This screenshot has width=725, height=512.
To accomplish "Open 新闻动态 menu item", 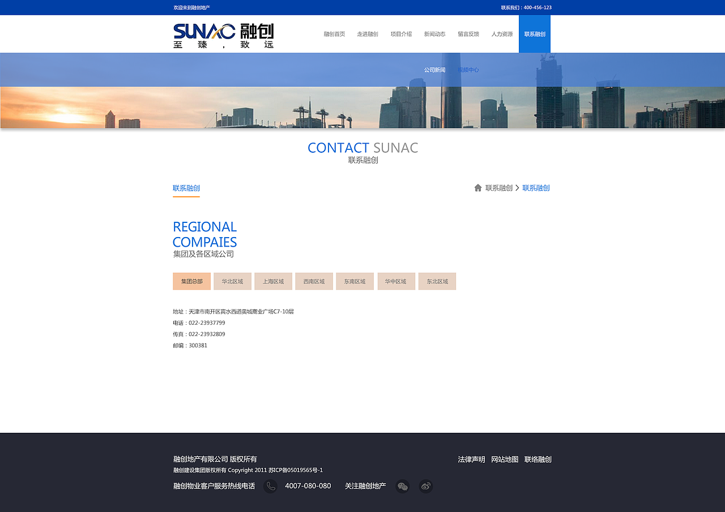I will (434, 34).
